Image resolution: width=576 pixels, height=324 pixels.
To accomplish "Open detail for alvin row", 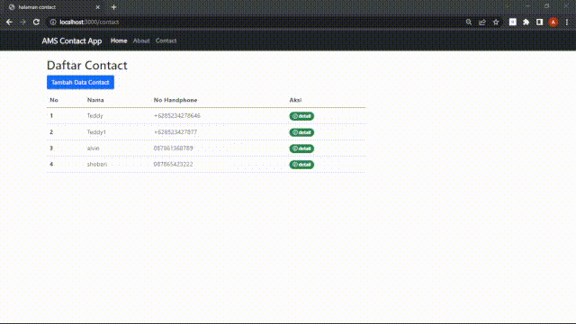I will pyautogui.click(x=301, y=148).
